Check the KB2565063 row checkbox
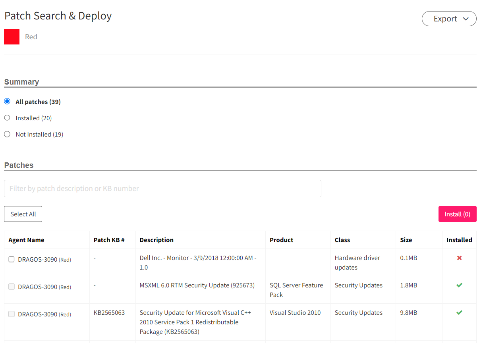The width and height of the screenshot is (483, 343). point(12,314)
